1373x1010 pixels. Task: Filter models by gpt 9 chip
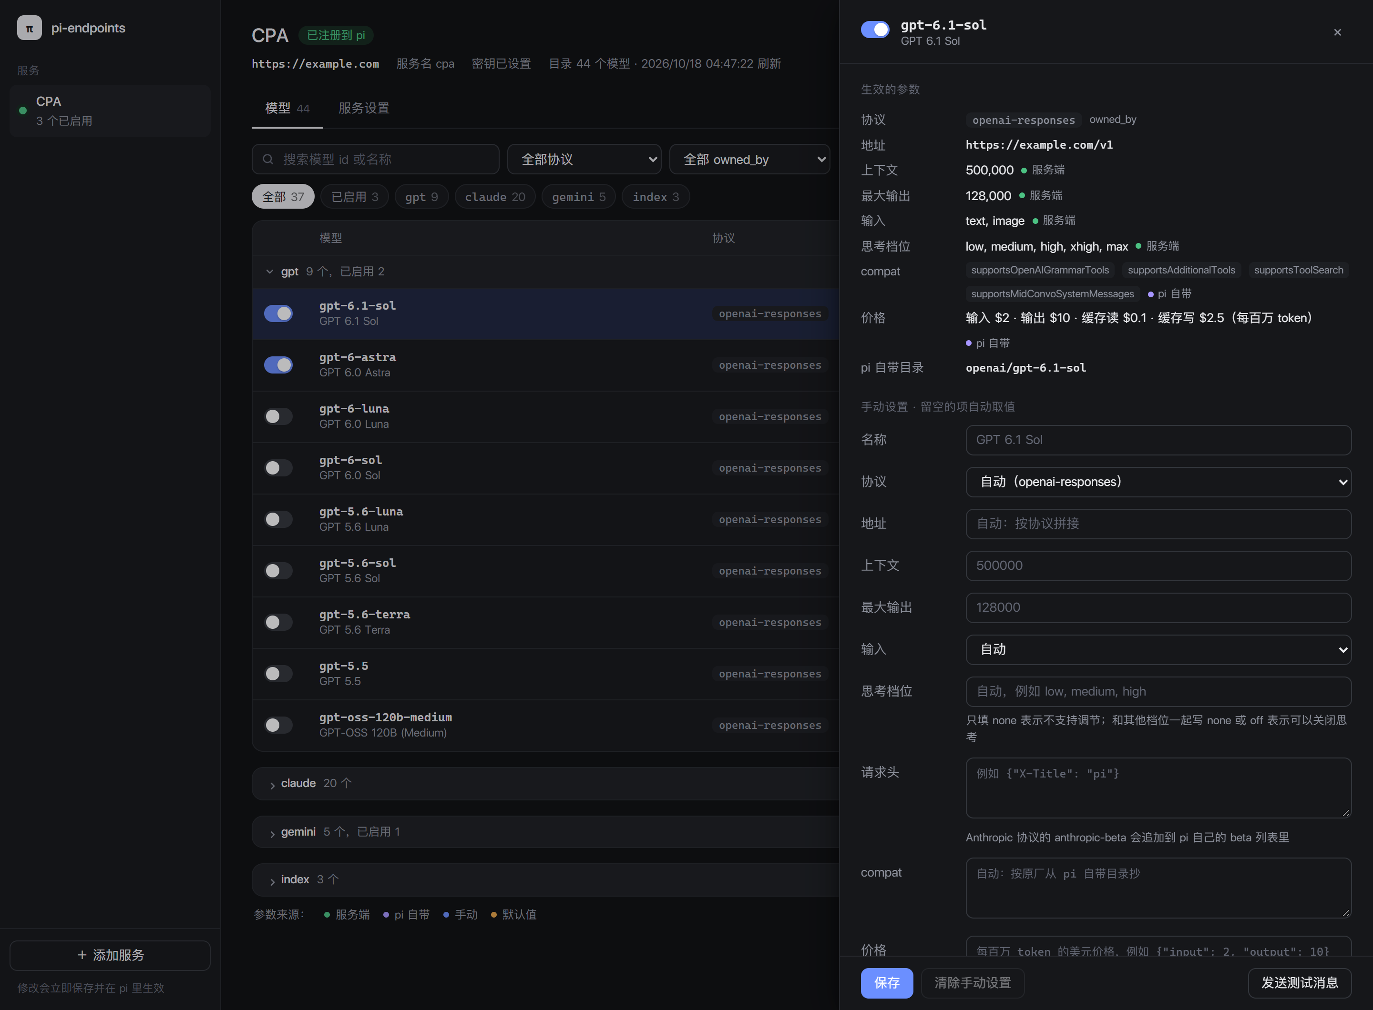tap(421, 197)
